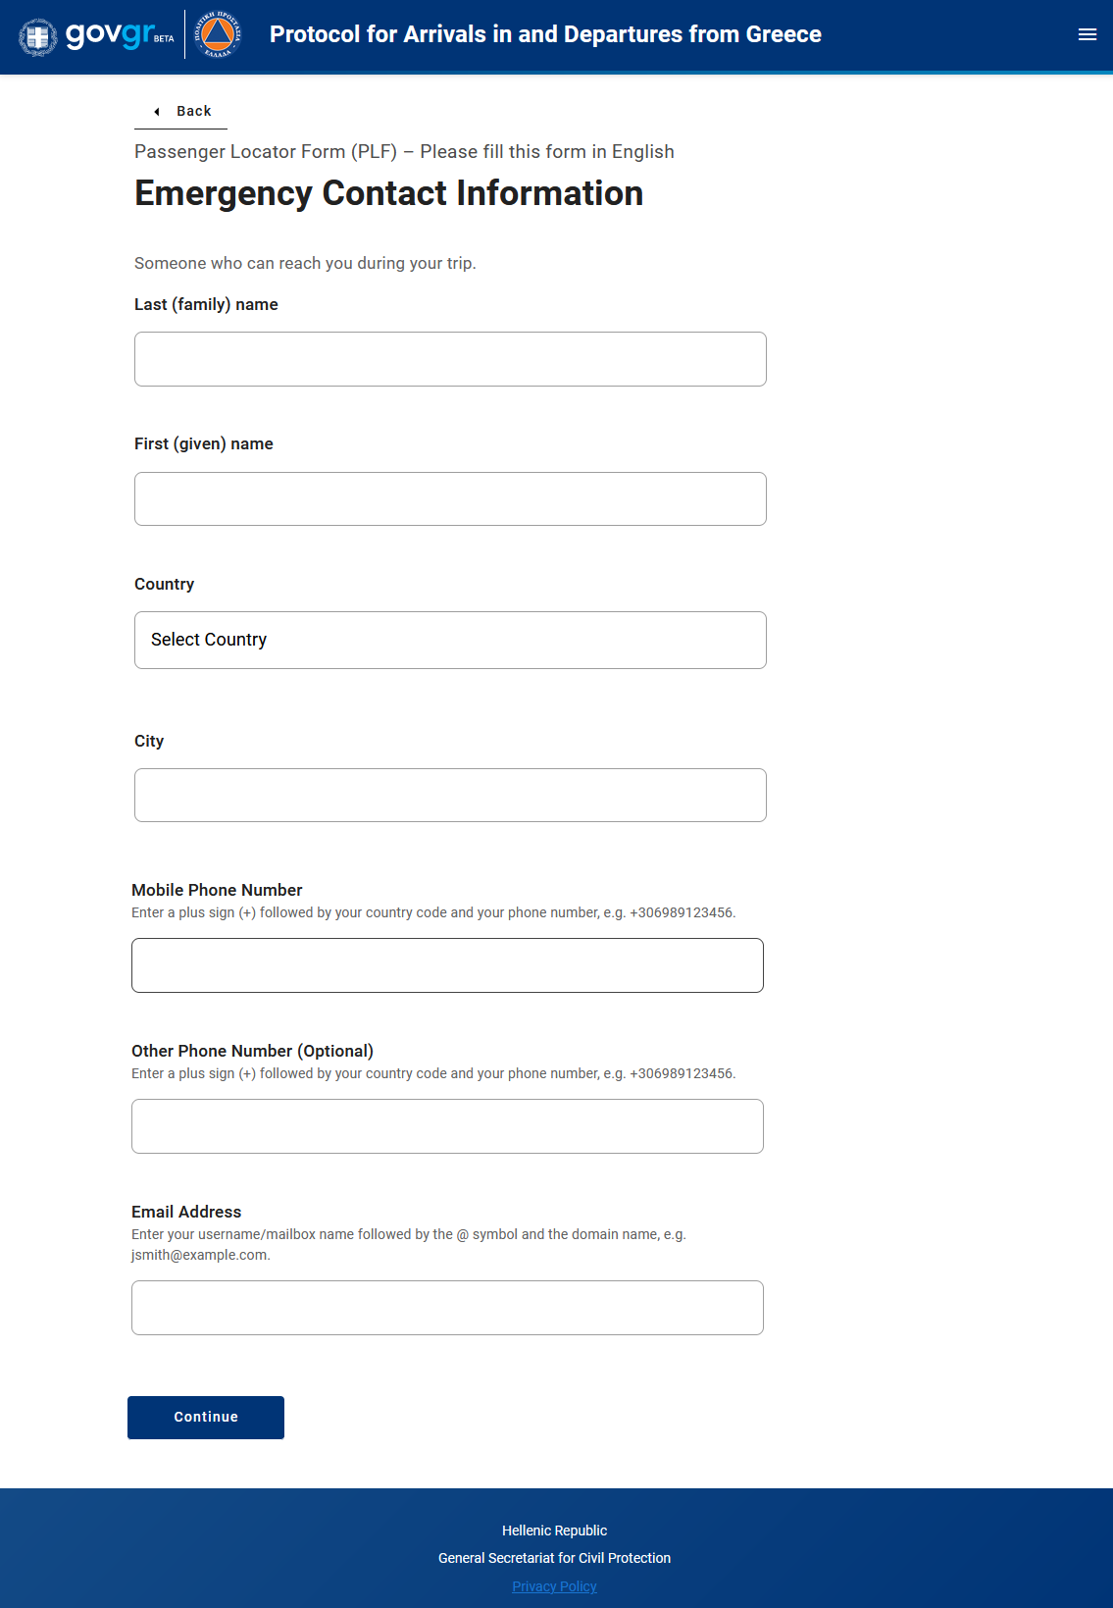Image resolution: width=1113 pixels, height=1608 pixels.
Task: Go back using the Back link
Action: (193, 112)
